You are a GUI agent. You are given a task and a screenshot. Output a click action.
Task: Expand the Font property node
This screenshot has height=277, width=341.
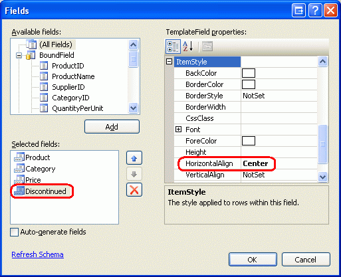point(178,130)
